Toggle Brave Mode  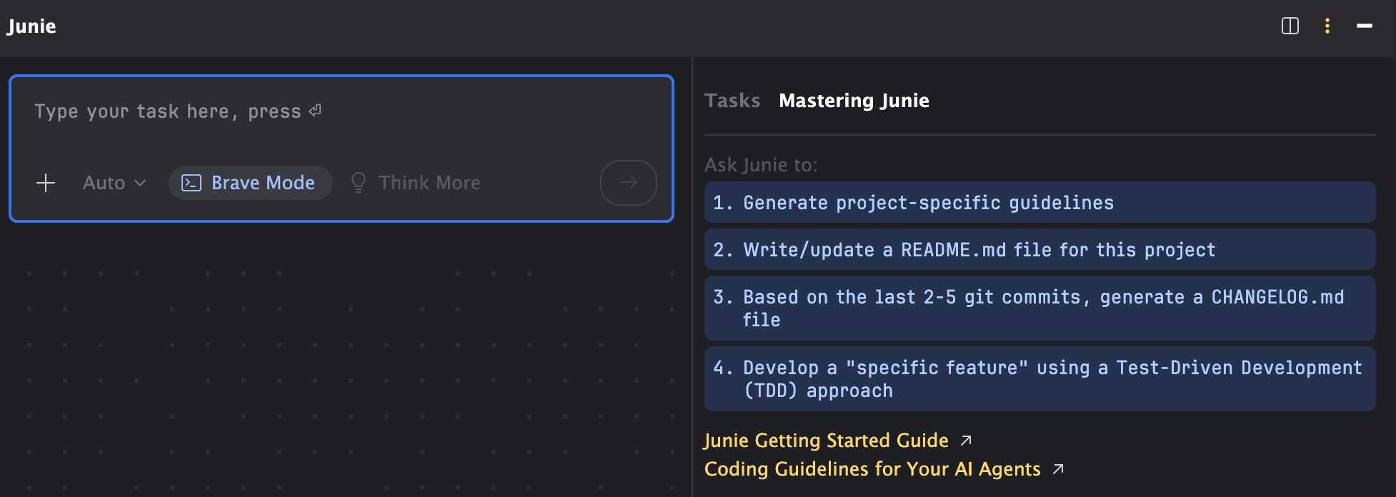[x=250, y=183]
